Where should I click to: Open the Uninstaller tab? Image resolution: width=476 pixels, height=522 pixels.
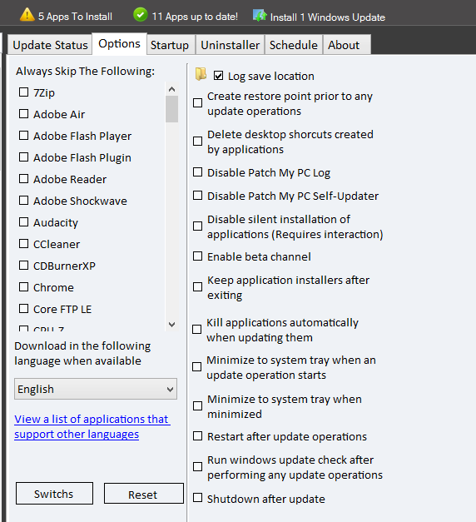point(230,45)
